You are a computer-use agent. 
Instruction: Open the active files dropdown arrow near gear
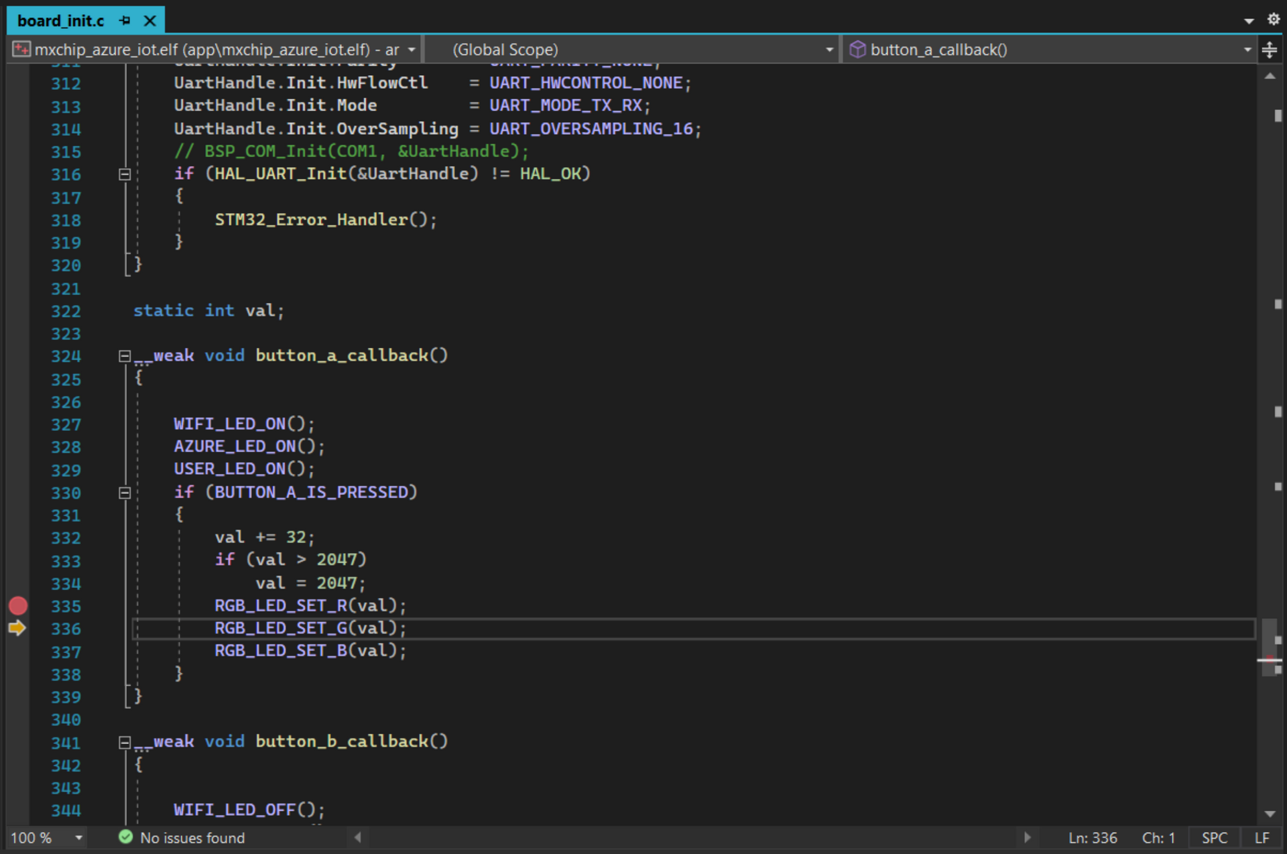[1248, 21]
